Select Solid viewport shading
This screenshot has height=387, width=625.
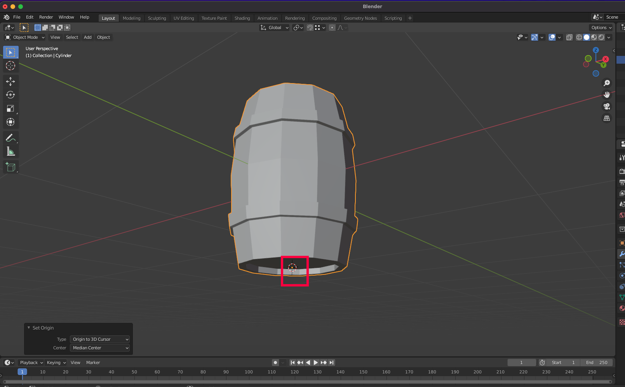(587, 37)
